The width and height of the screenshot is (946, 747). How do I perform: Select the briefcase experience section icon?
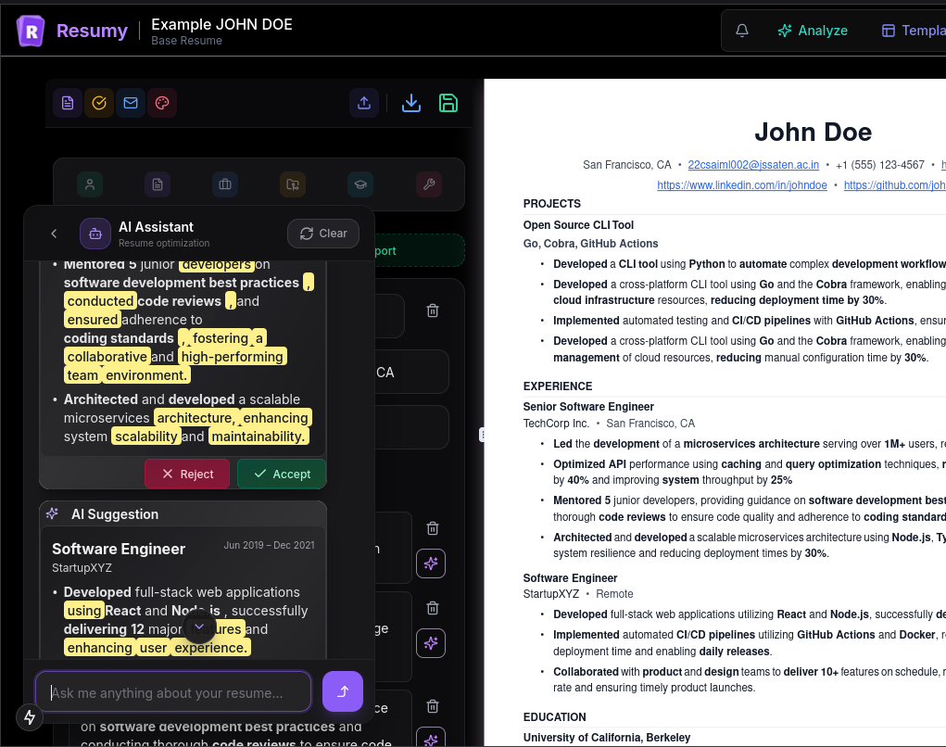(x=224, y=185)
